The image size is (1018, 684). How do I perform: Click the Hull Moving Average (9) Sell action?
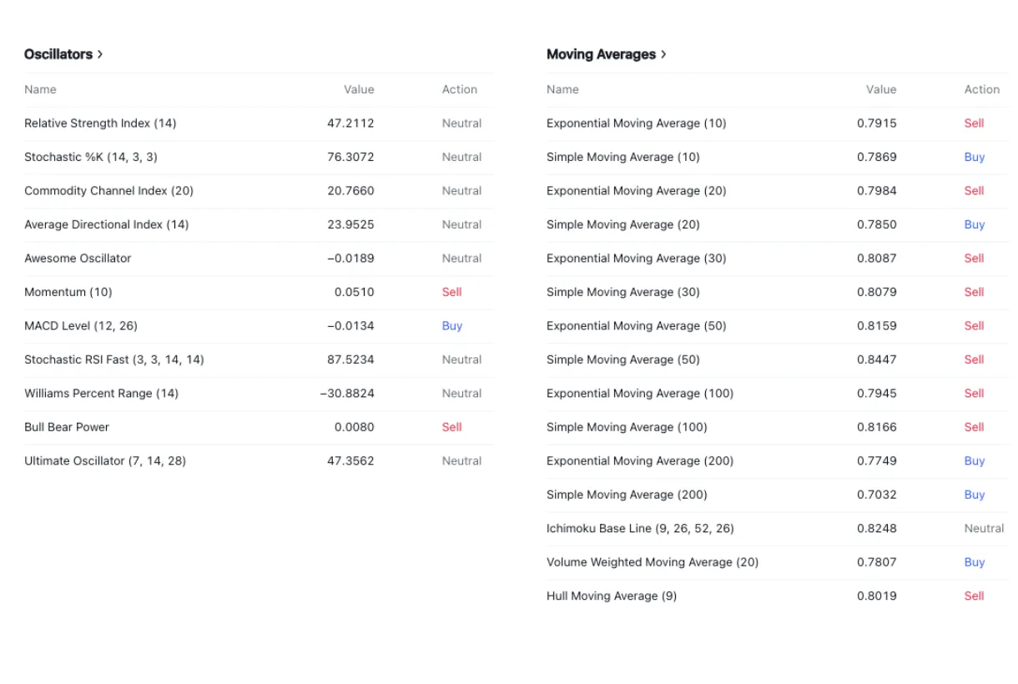coord(974,596)
